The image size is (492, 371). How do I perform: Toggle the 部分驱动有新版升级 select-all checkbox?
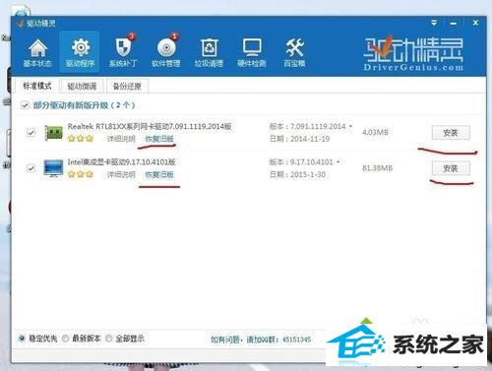[25, 105]
